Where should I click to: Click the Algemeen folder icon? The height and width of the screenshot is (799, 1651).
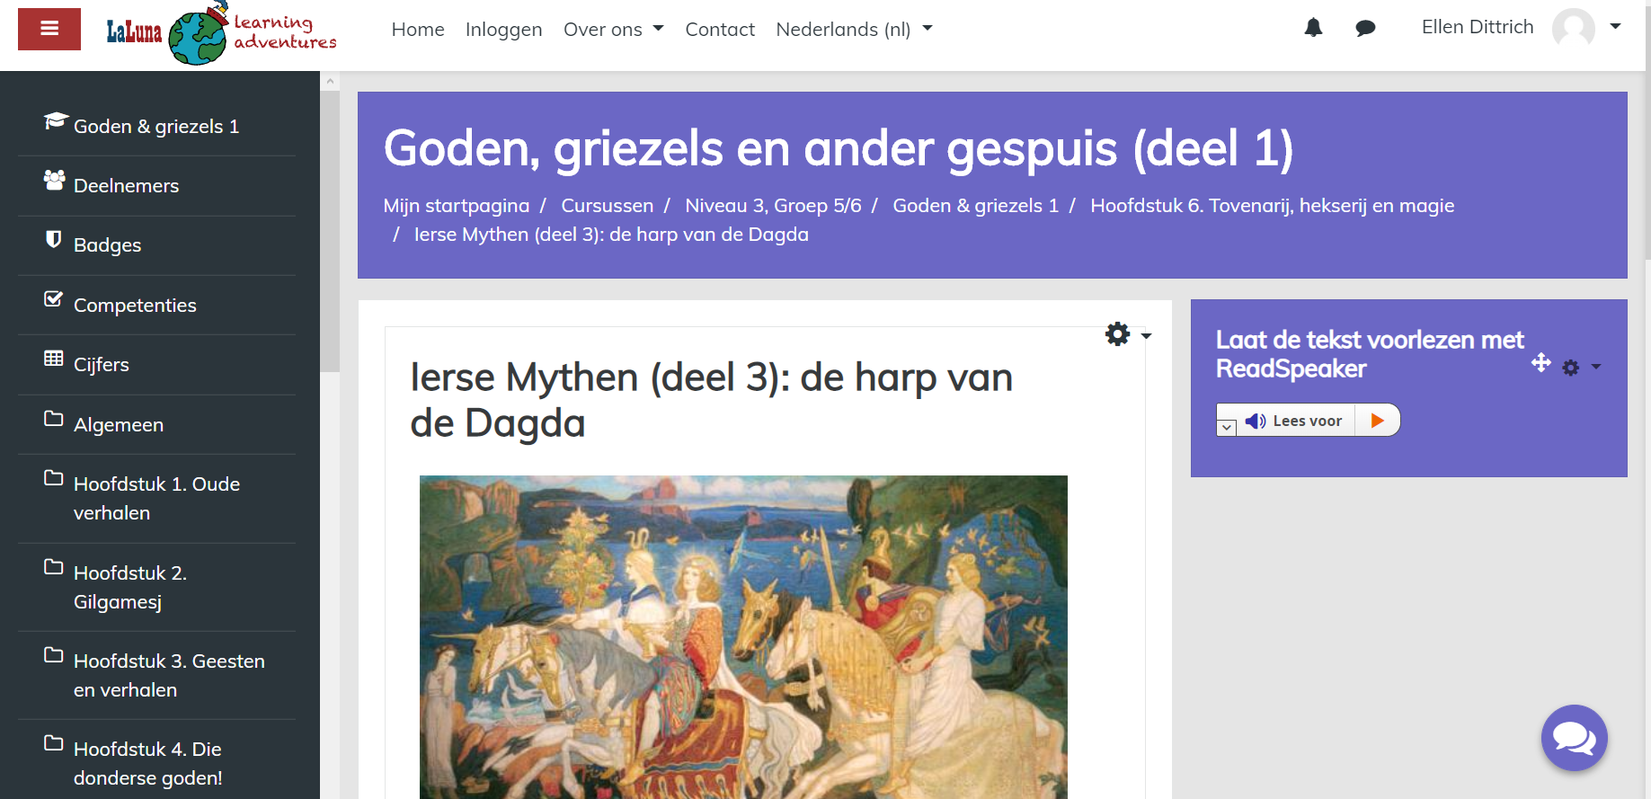(54, 419)
